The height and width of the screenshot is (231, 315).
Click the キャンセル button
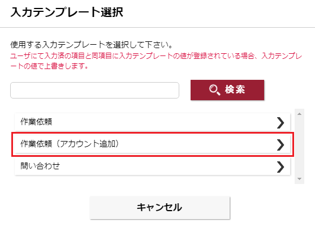pos(159,207)
